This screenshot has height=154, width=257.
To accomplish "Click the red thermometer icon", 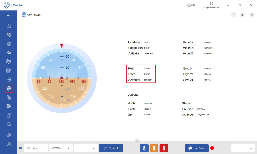I will [x=164, y=148].
